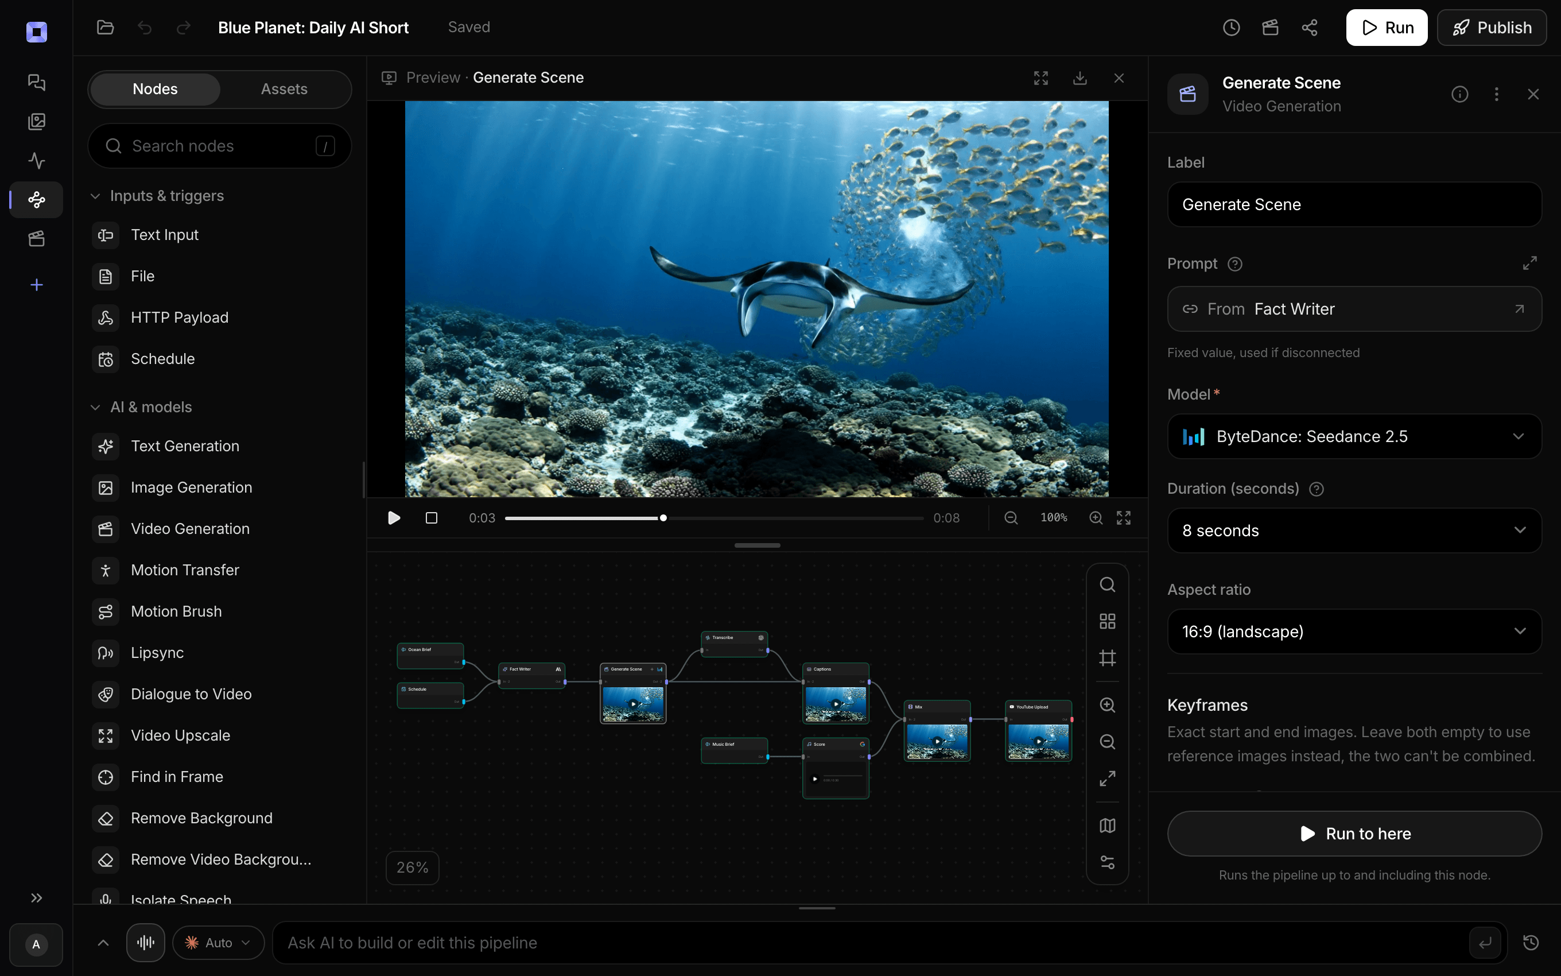This screenshot has width=1561, height=976.
Task: Click Run to here button
Action: point(1354,834)
